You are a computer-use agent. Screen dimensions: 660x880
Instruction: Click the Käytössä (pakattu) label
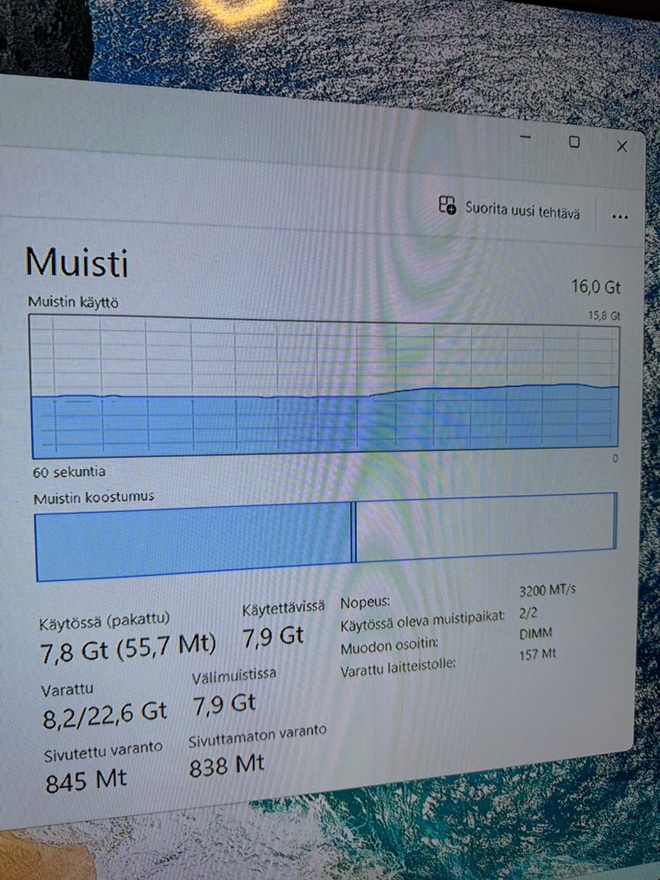(104, 621)
